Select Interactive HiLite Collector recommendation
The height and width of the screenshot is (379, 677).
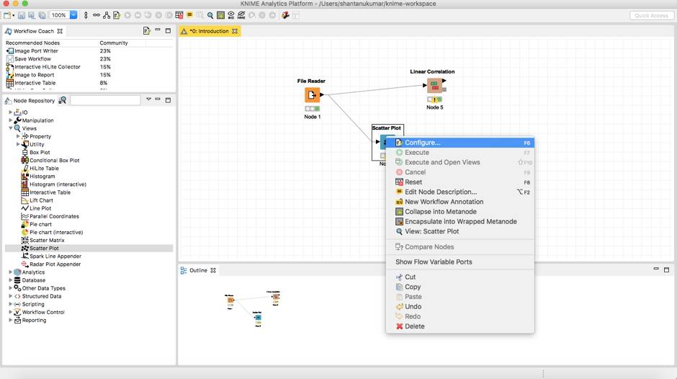(x=48, y=67)
